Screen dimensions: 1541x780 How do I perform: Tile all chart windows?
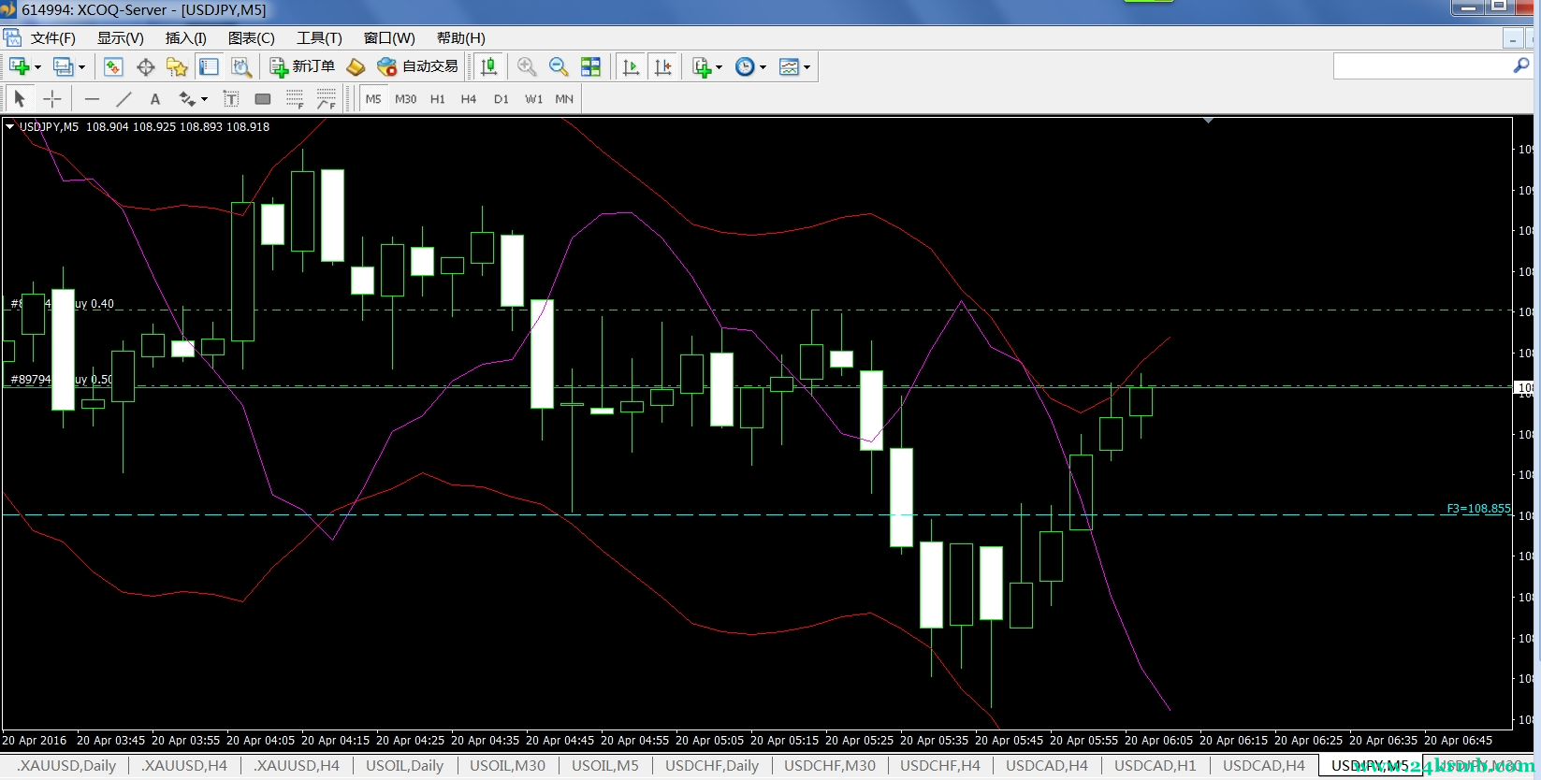pos(590,66)
